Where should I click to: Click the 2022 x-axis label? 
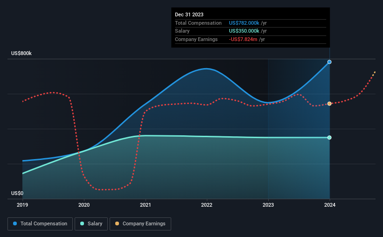207,205
